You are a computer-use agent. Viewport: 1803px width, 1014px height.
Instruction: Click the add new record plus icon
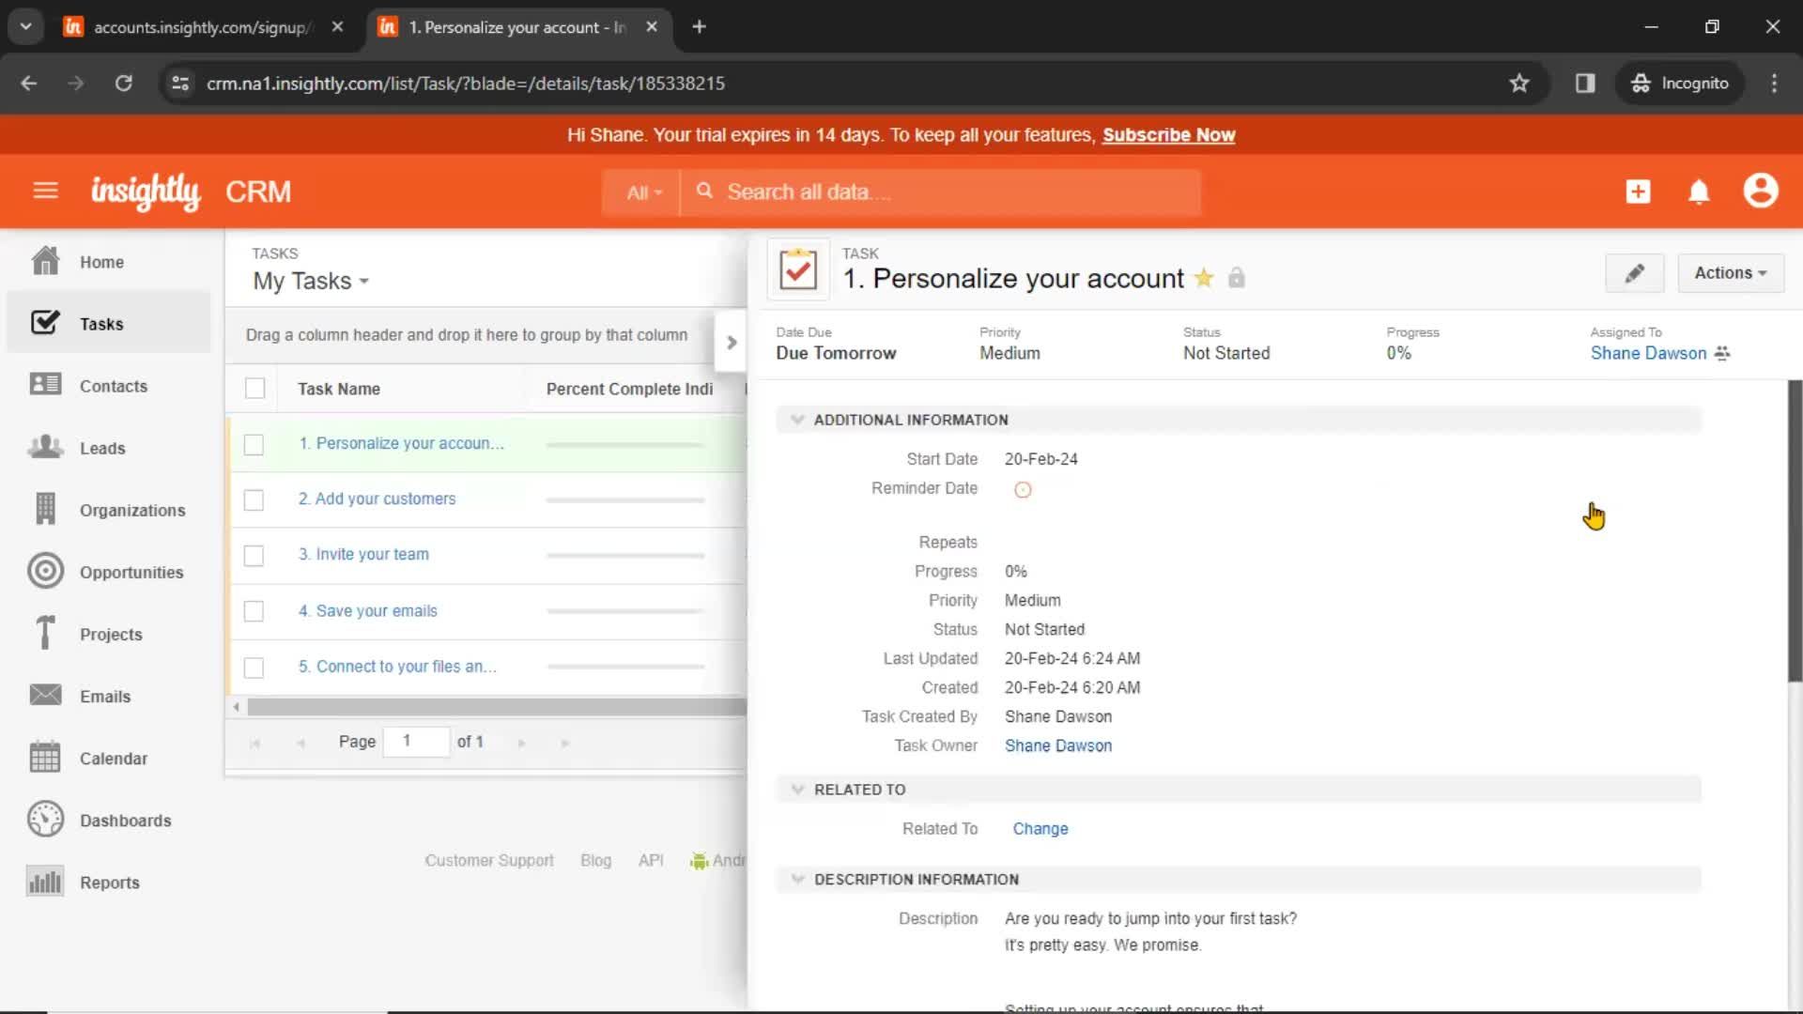click(1637, 192)
